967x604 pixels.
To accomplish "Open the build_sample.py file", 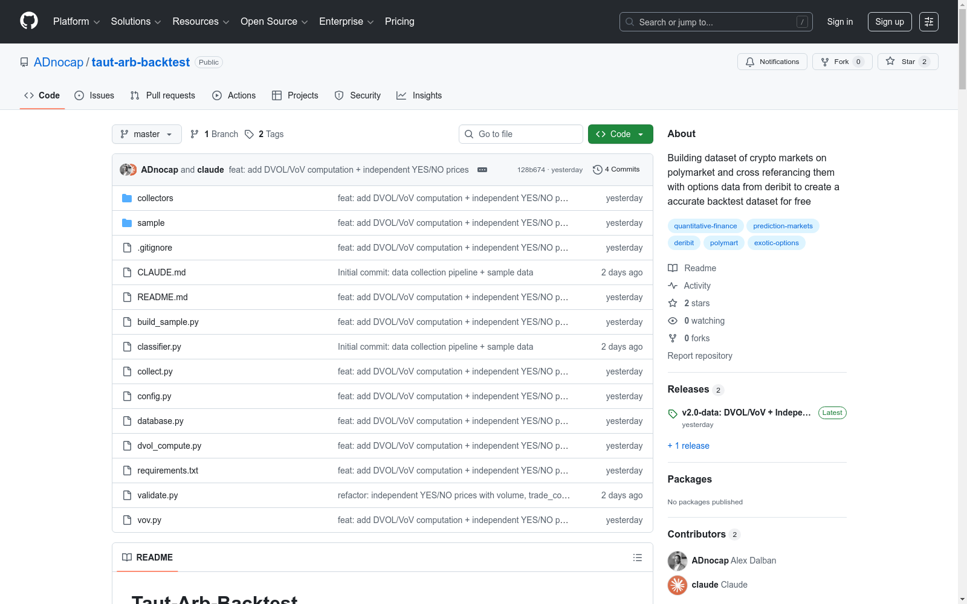I will coord(168,322).
